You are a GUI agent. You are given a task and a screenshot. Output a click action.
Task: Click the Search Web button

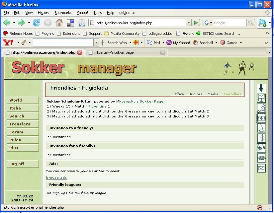[117, 42]
